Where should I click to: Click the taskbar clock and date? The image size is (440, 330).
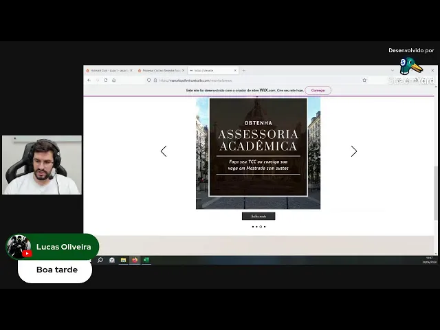tap(429, 260)
